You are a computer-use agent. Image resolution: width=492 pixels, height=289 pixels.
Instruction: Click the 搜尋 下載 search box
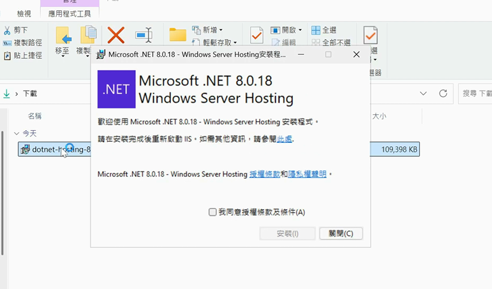pyautogui.click(x=475, y=94)
